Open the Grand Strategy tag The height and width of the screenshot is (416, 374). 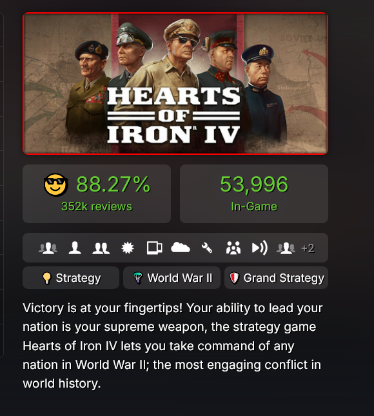(x=276, y=278)
